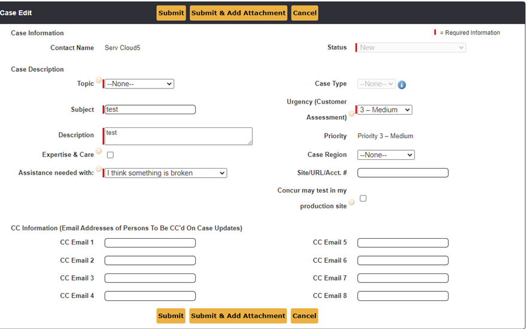Click the = Required Information legend text
Screen dimensions: 526x329
pyautogui.click(x=470, y=32)
